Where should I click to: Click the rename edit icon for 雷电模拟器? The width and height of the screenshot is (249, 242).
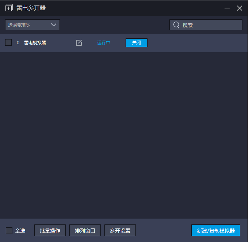click(79, 43)
